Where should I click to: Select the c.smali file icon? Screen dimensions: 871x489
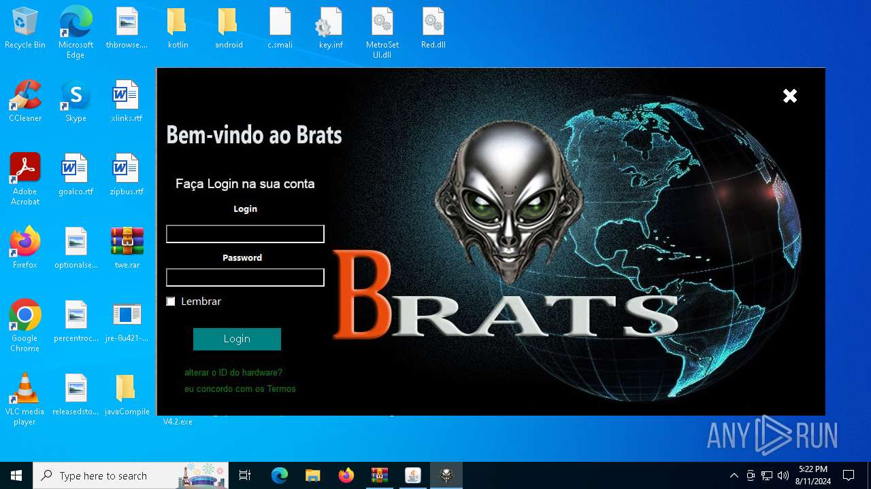[x=280, y=29]
